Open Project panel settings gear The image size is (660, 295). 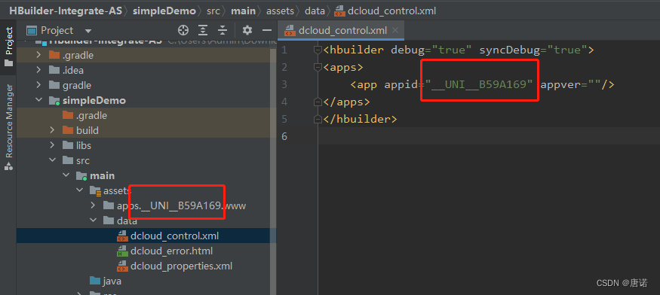[247, 30]
